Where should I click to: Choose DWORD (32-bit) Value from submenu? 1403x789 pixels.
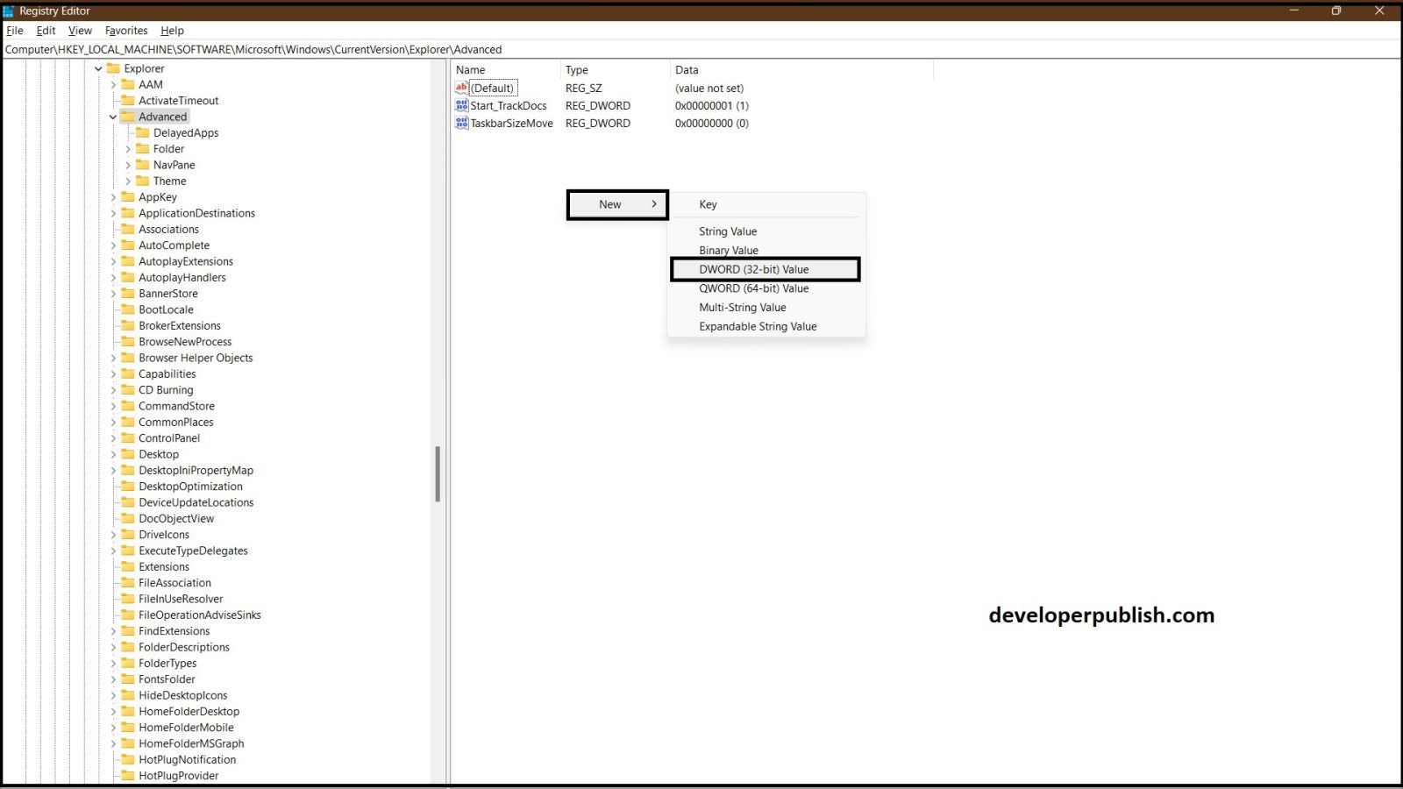point(754,269)
